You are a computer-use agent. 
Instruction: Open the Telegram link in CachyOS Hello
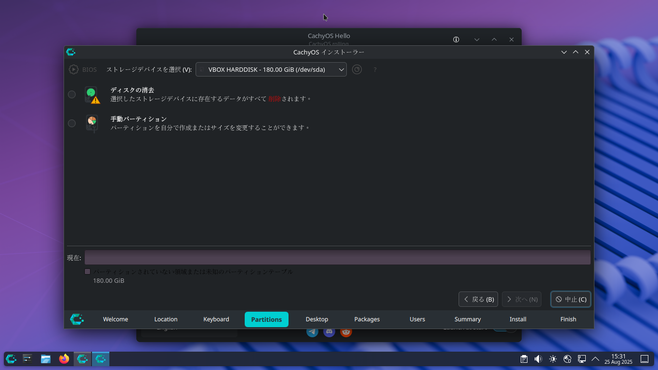[x=312, y=332]
